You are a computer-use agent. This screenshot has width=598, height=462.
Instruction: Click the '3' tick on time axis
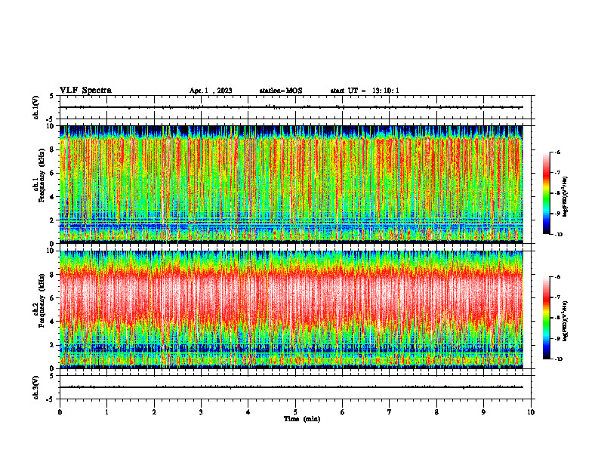pyautogui.click(x=201, y=412)
